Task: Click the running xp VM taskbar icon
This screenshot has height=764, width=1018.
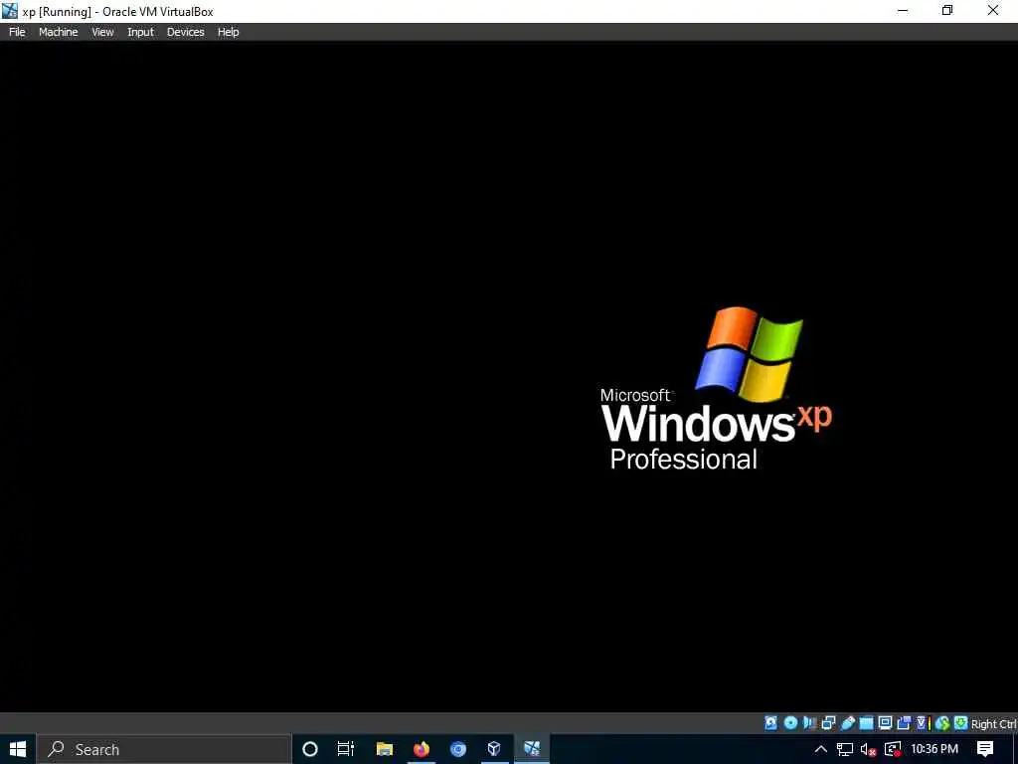Action: pos(532,749)
